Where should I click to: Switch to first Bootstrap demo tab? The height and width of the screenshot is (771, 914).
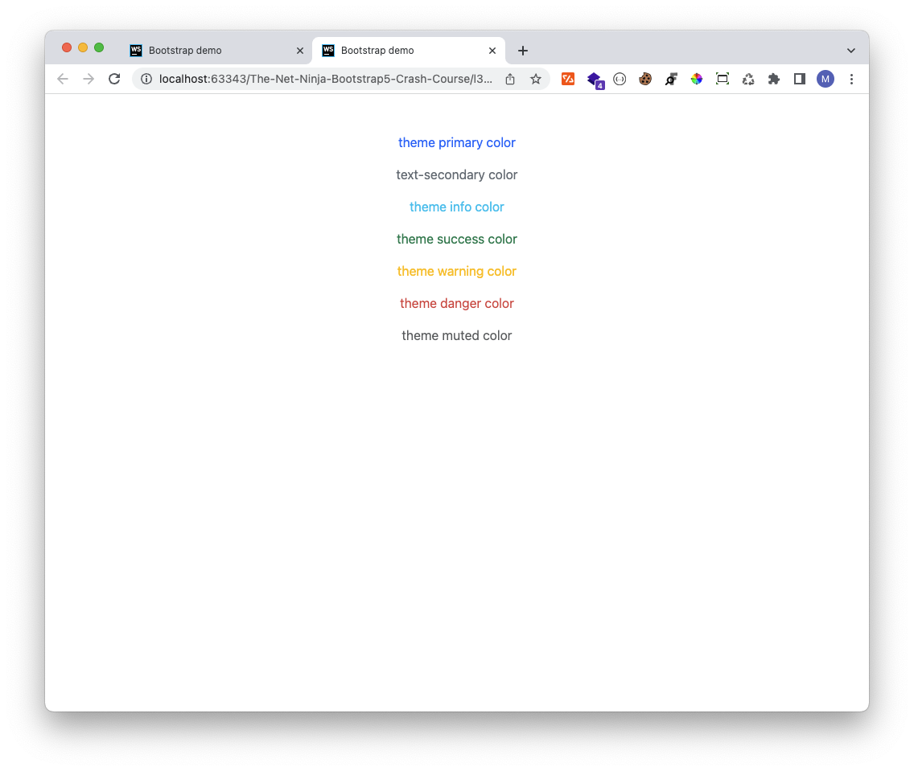185,51
